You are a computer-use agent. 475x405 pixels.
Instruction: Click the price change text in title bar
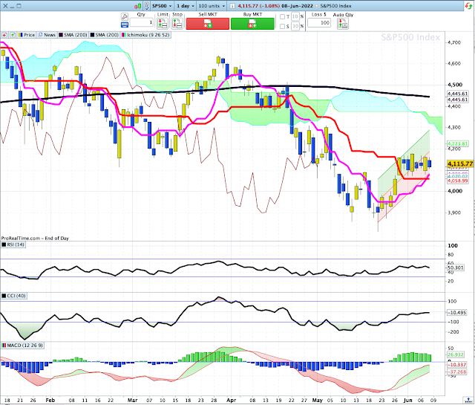tap(259, 6)
